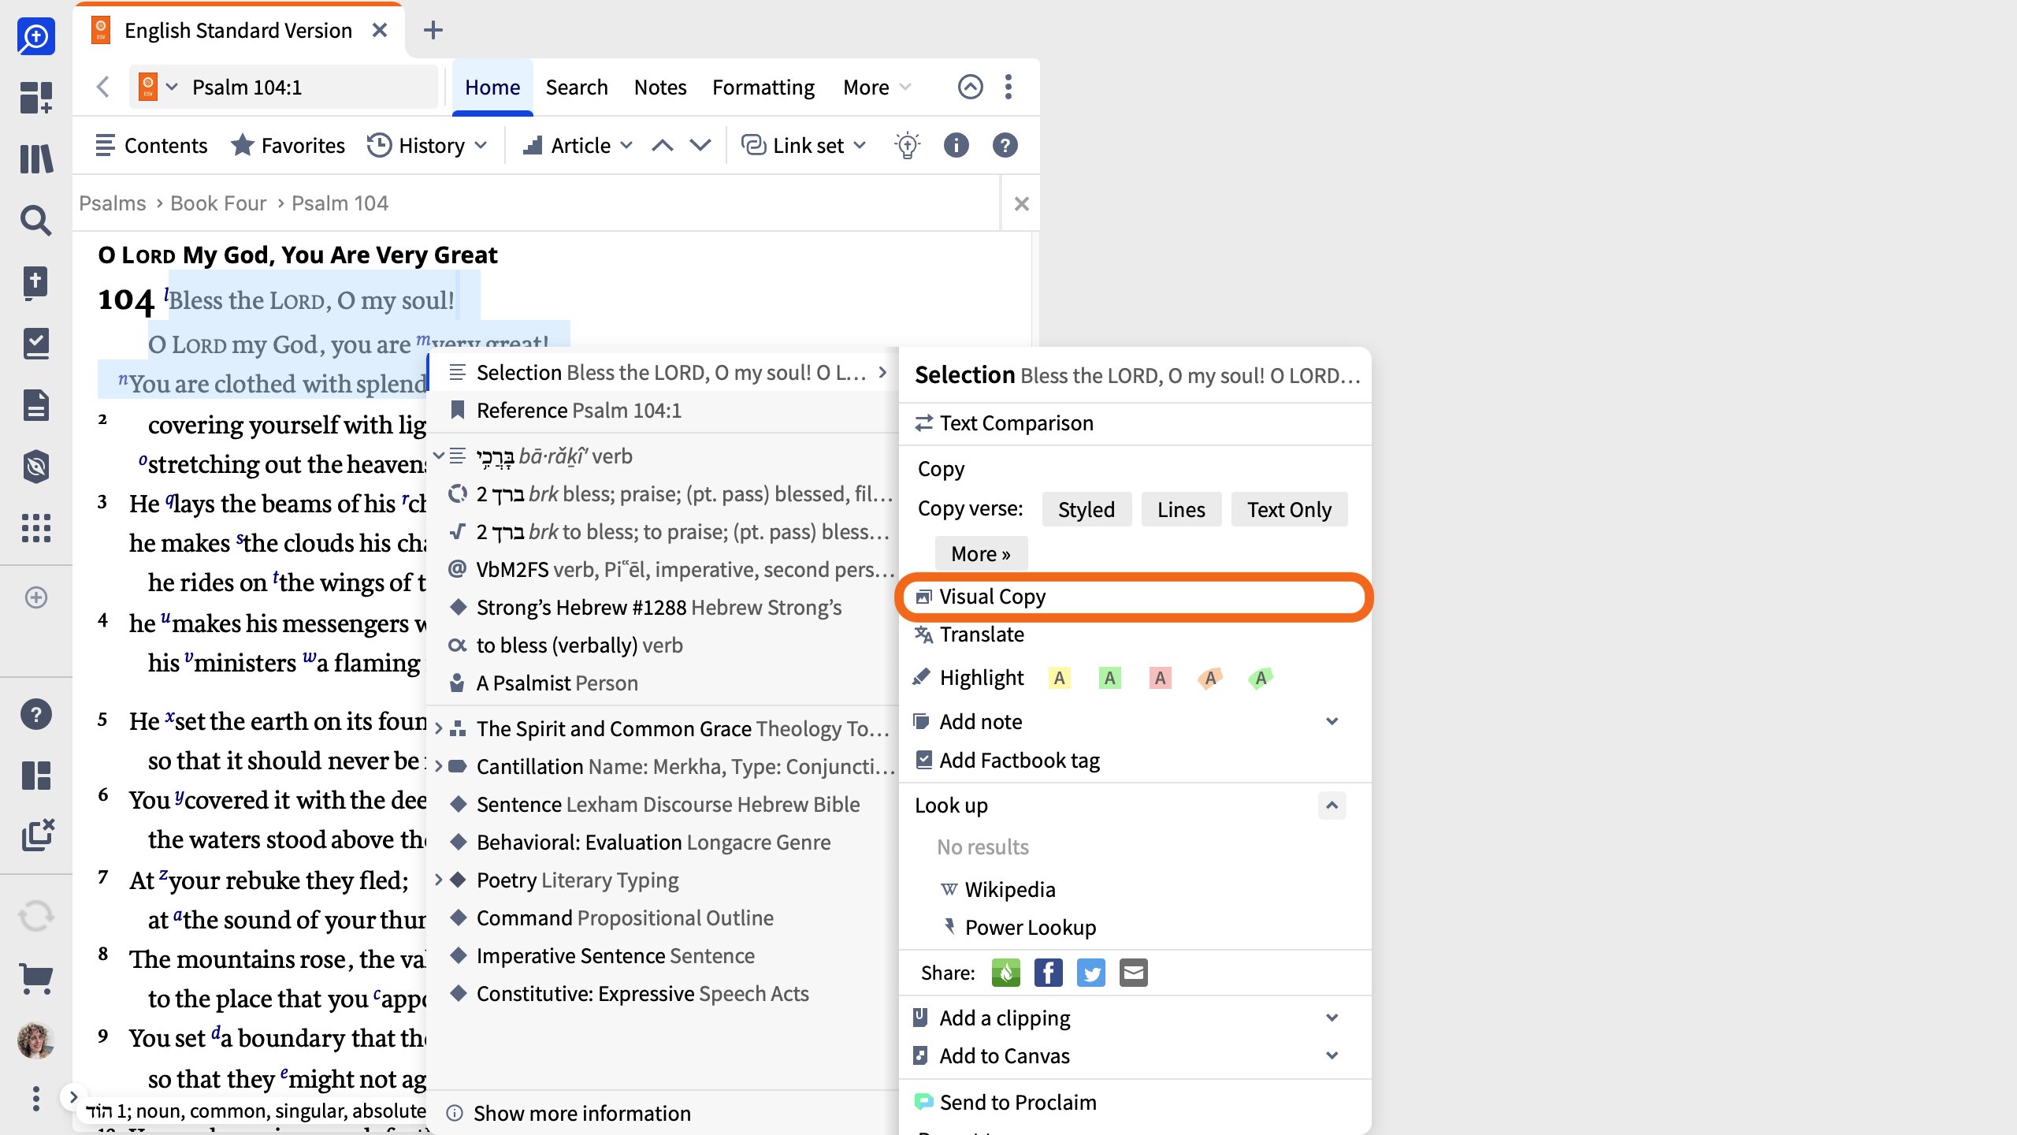This screenshot has width=2017, height=1135.
Task: Expand the Cantillation row
Action: (x=439, y=767)
